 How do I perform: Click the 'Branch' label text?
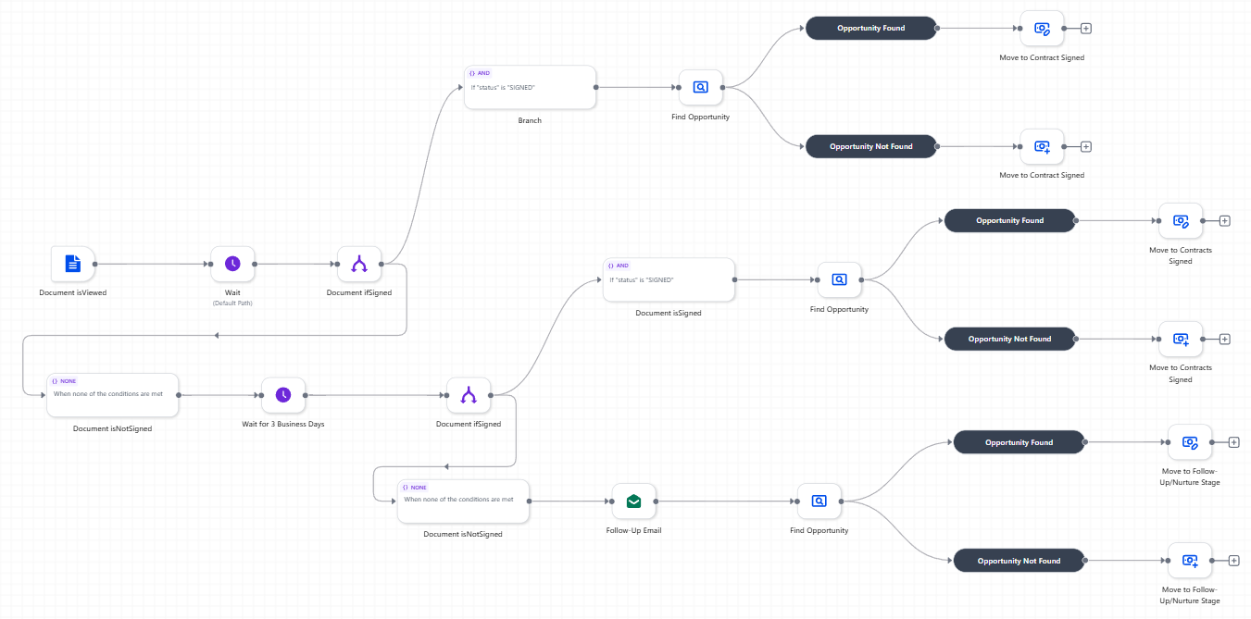[530, 120]
